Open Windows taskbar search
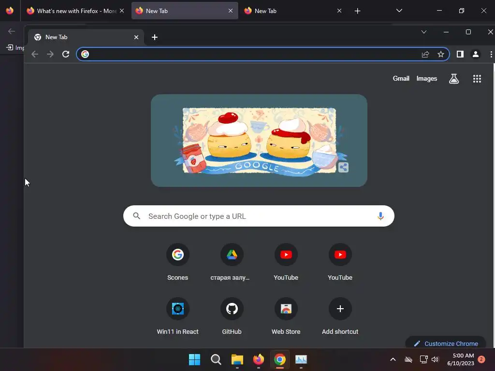This screenshot has width=495, height=371. pyautogui.click(x=216, y=359)
